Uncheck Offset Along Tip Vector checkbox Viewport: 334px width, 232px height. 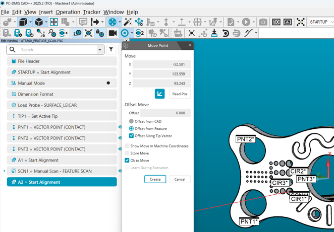[x=131, y=135]
